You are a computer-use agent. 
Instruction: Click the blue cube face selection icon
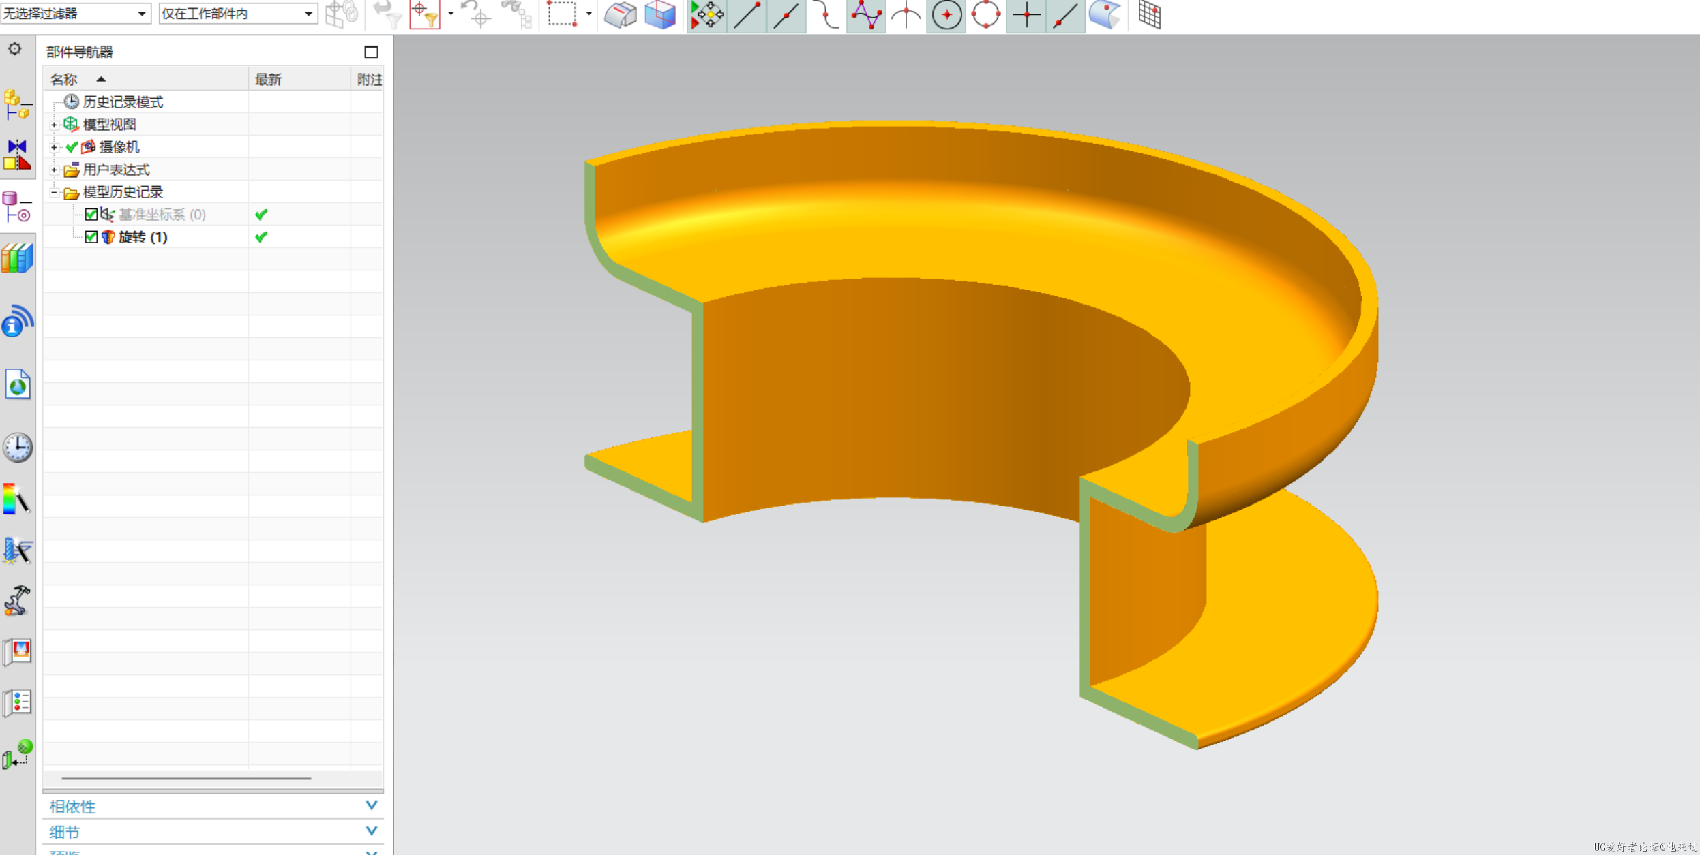point(659,15)
